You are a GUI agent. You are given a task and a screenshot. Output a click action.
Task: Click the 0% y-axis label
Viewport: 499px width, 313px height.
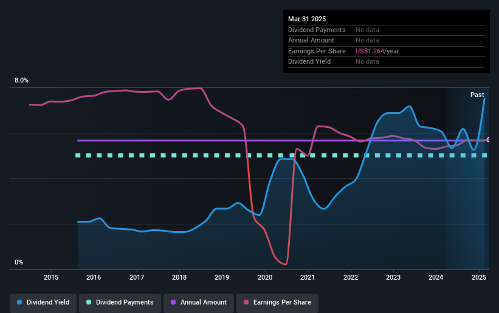[x=19, y=263]
